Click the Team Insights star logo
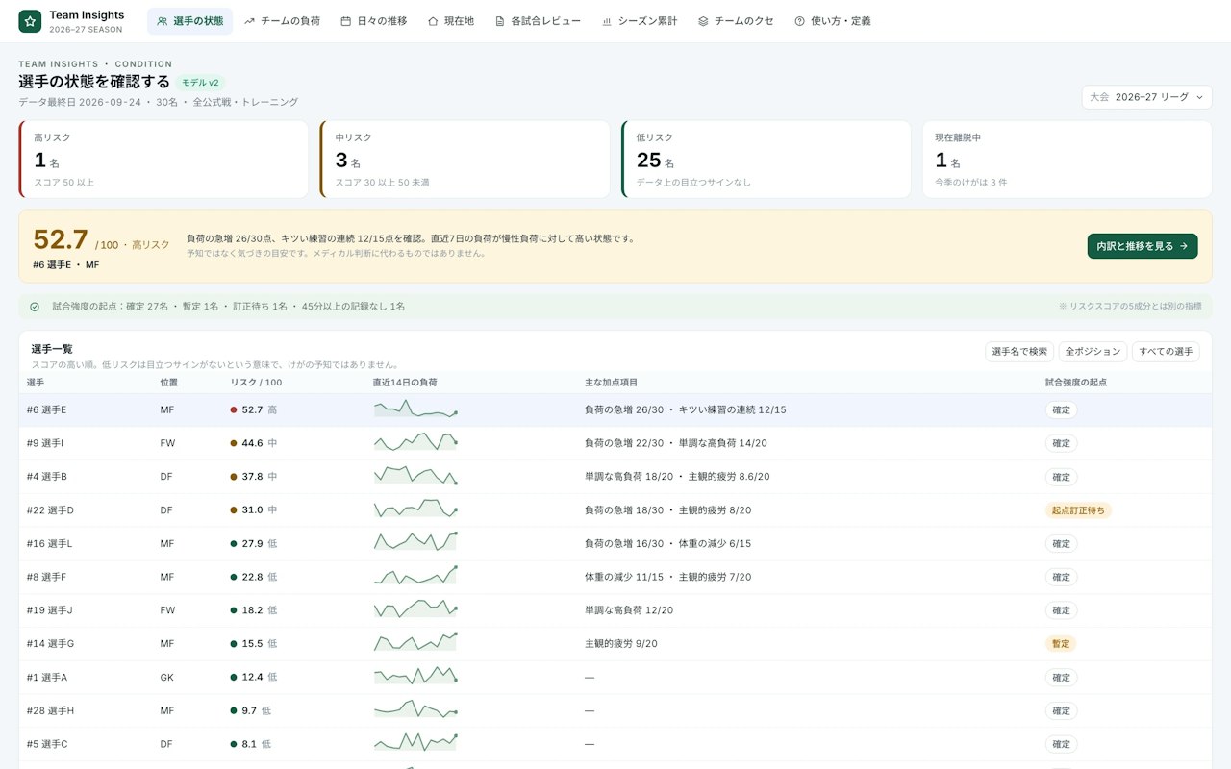 click(30, 21)
